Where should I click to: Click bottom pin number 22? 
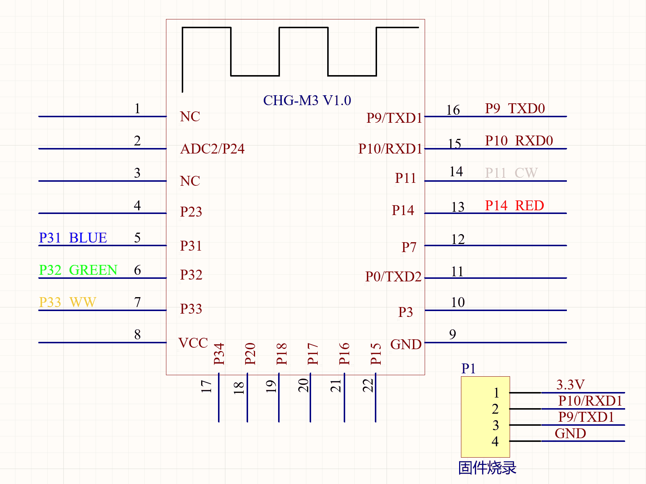click(x=368, y=385)
